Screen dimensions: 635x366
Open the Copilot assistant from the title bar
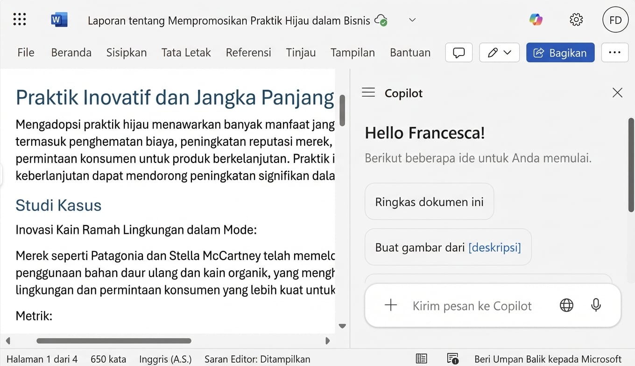(536, 20)
